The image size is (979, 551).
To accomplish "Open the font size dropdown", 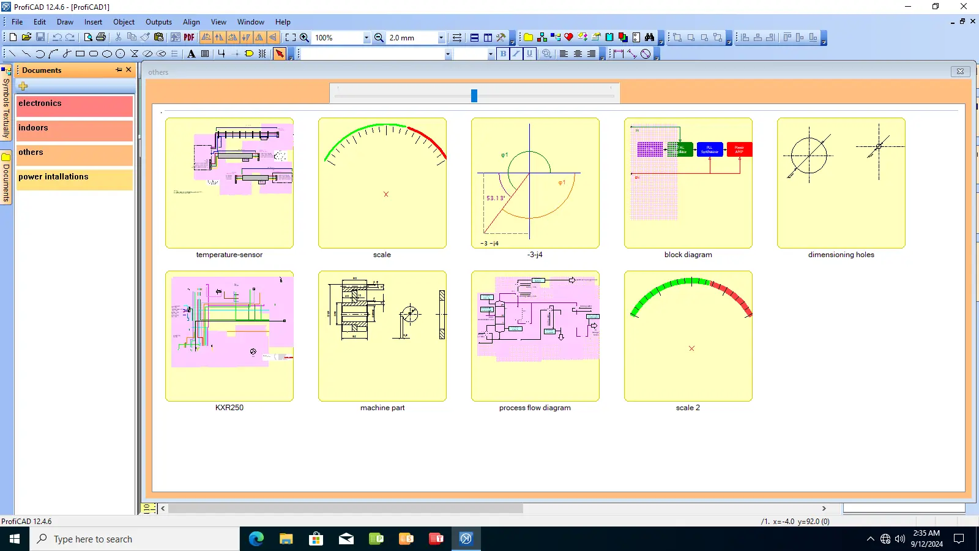I will pyautogui.click(x=490, y=54).
